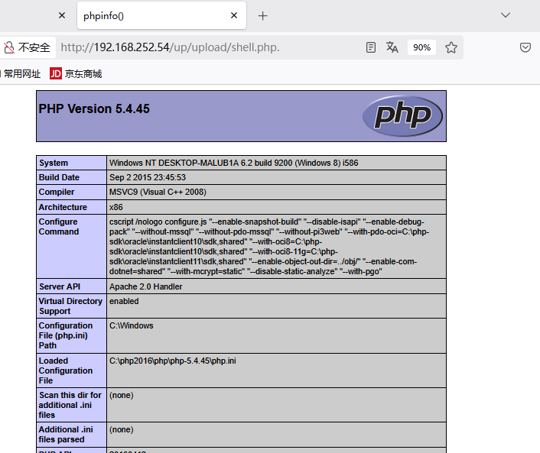540x453 pixels.
Task: Reset zoom via the 90% badge
Action: pos(421,47)
